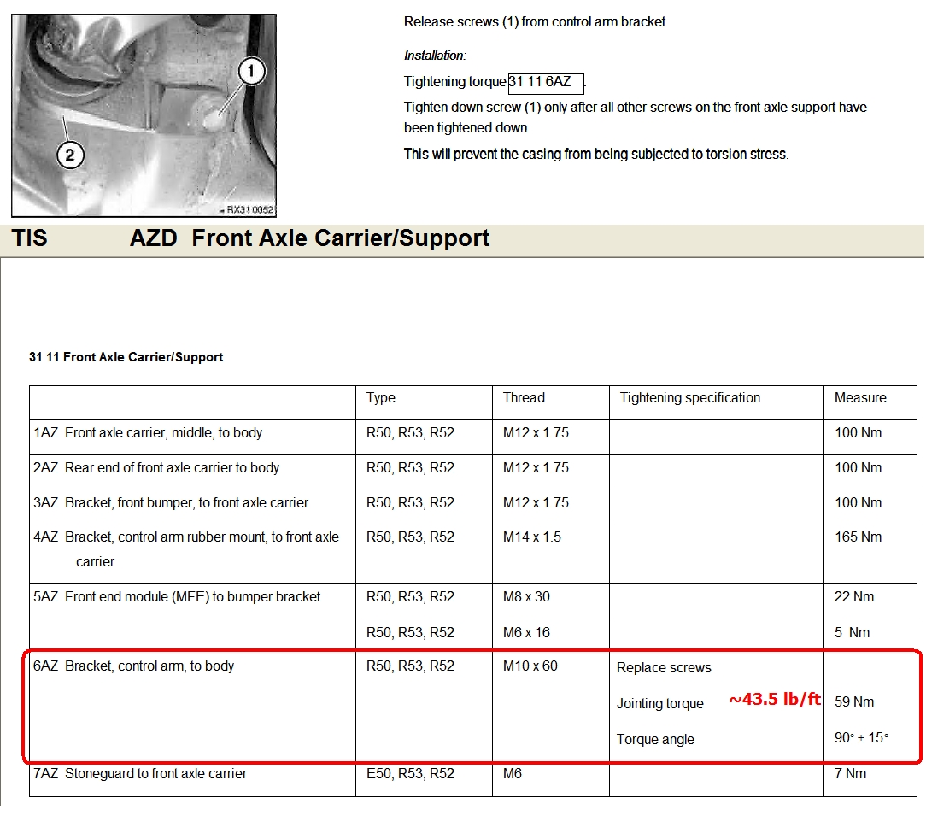Click the Measure column header
The image size is (926, 821).
click(x=860, y=398)
